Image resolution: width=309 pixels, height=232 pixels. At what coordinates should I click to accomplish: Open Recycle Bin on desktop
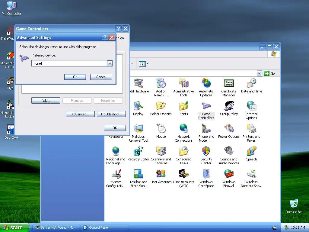[x=294, y=206]
